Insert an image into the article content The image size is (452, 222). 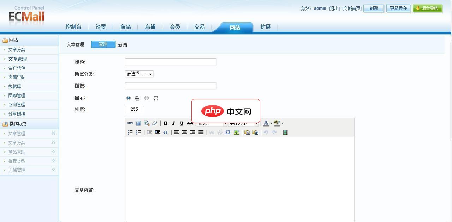click(x=237, y=132)
